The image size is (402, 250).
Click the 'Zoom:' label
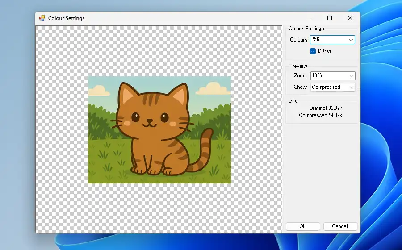coord(301,75)
